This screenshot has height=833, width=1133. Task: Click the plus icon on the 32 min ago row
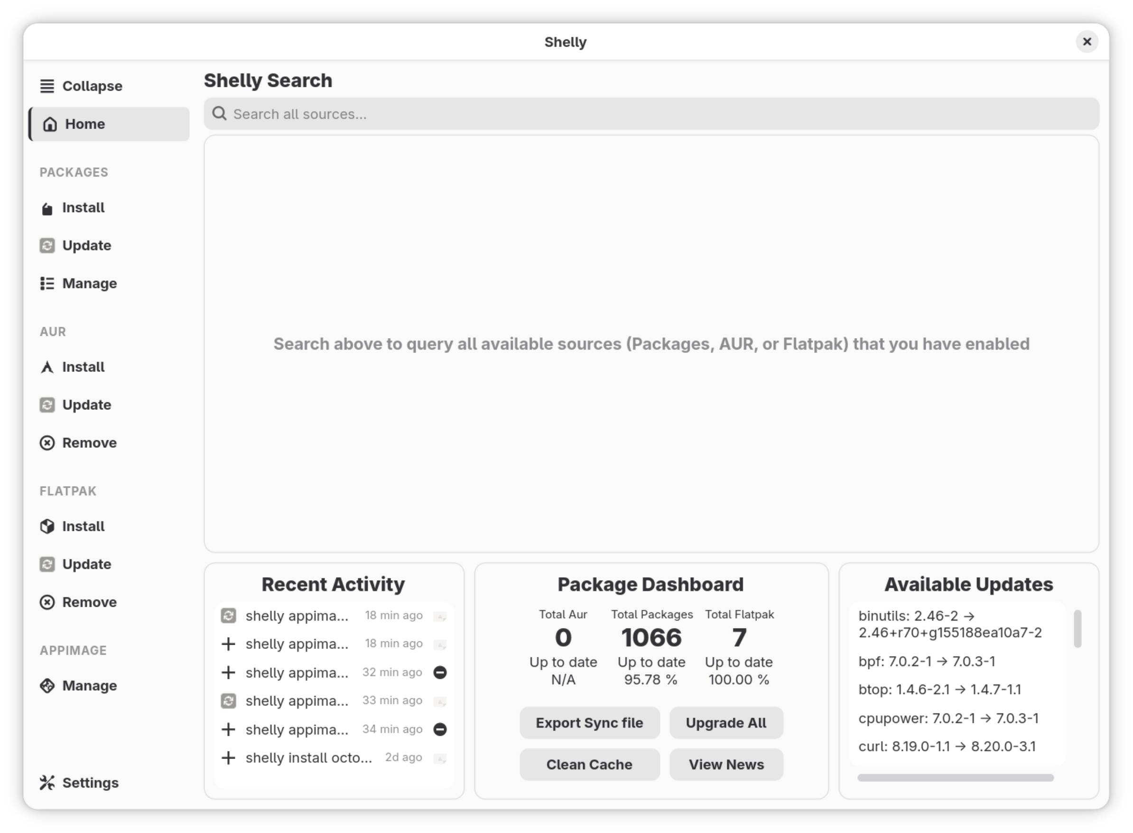click(x=228, y=673)
